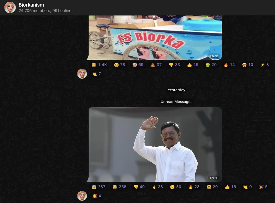The image size is (275, 203).
Task: Open the Bjorkanism channel avatar in the header
Action: coord(10,8)
